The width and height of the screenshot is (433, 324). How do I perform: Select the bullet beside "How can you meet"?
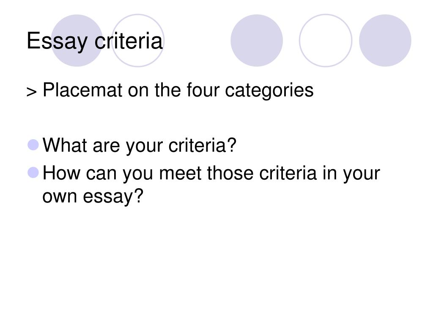33,173
